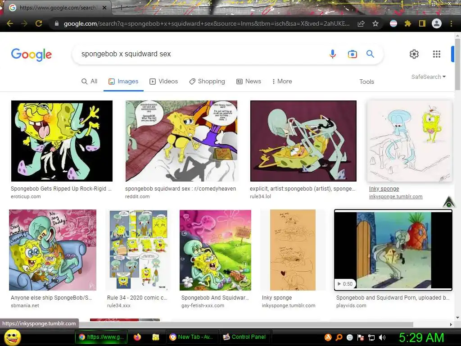Open the Tools filter options
The width and height of the screenshot is (461, 346).
(366, 82)
